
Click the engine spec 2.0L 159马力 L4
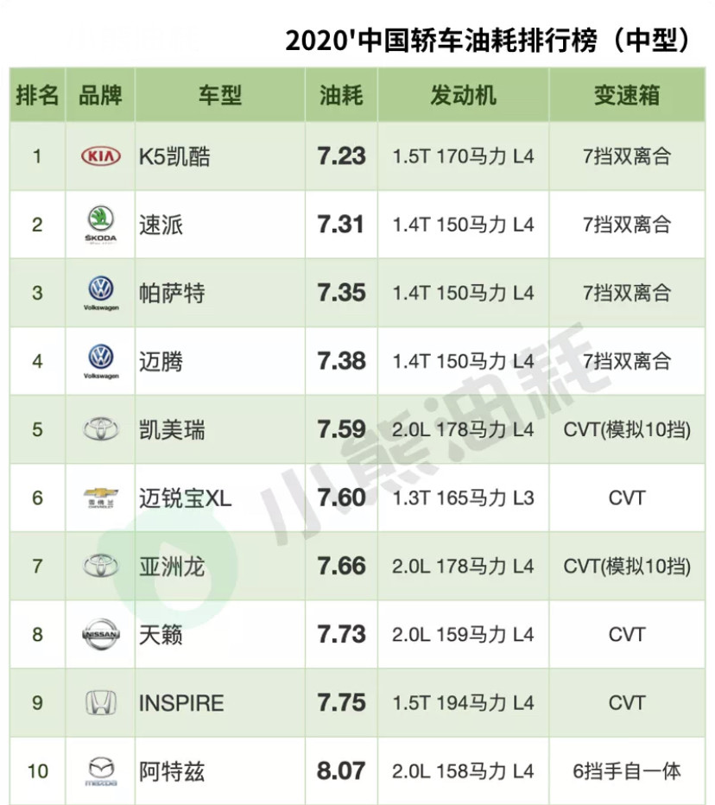tap(463, 635)
